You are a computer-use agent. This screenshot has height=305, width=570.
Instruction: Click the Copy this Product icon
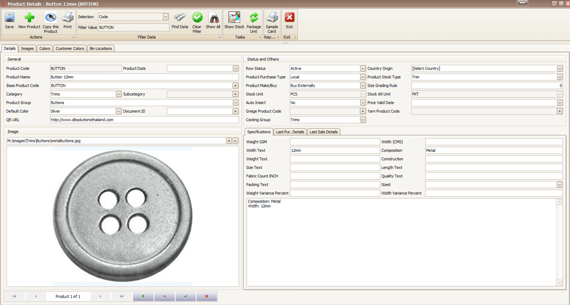click(x=51, y=17)
